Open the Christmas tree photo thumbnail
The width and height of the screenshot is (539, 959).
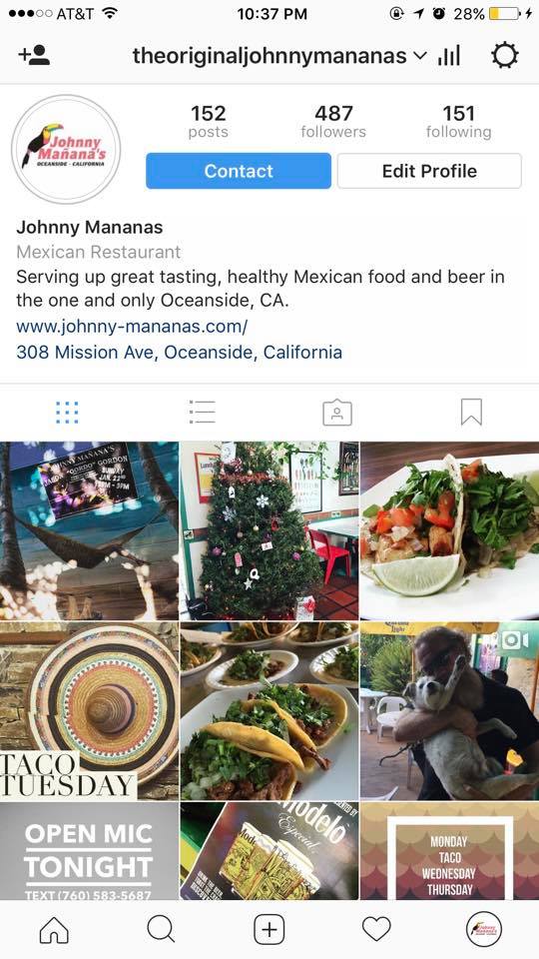(x=269, y=530)
